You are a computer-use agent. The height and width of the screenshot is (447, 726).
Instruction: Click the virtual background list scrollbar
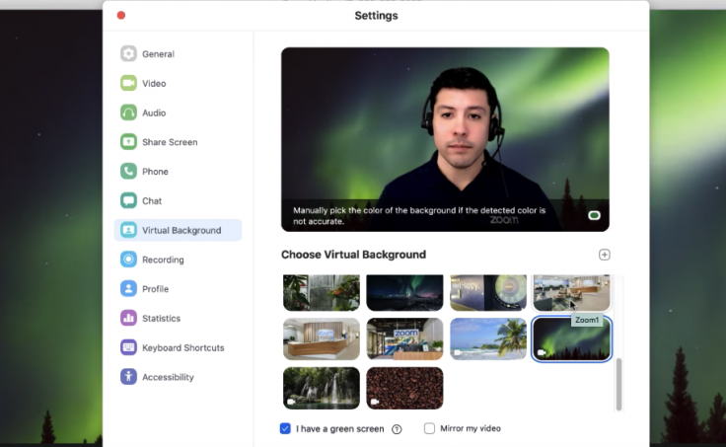(x=618, y=384)
